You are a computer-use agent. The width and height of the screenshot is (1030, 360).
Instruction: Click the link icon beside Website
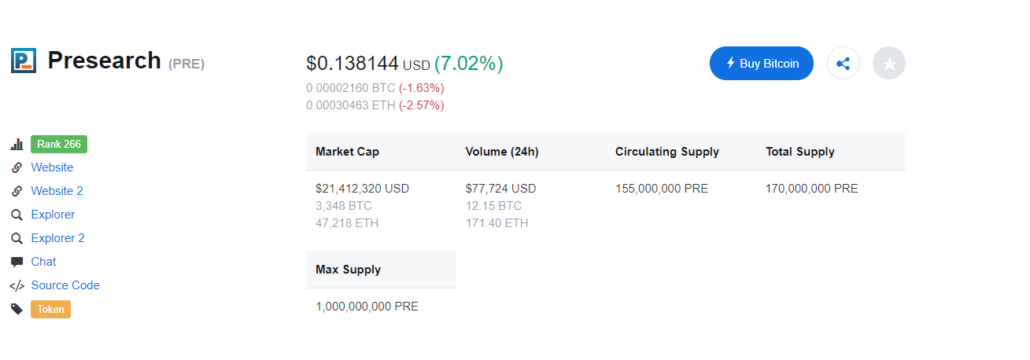point(17,167)
